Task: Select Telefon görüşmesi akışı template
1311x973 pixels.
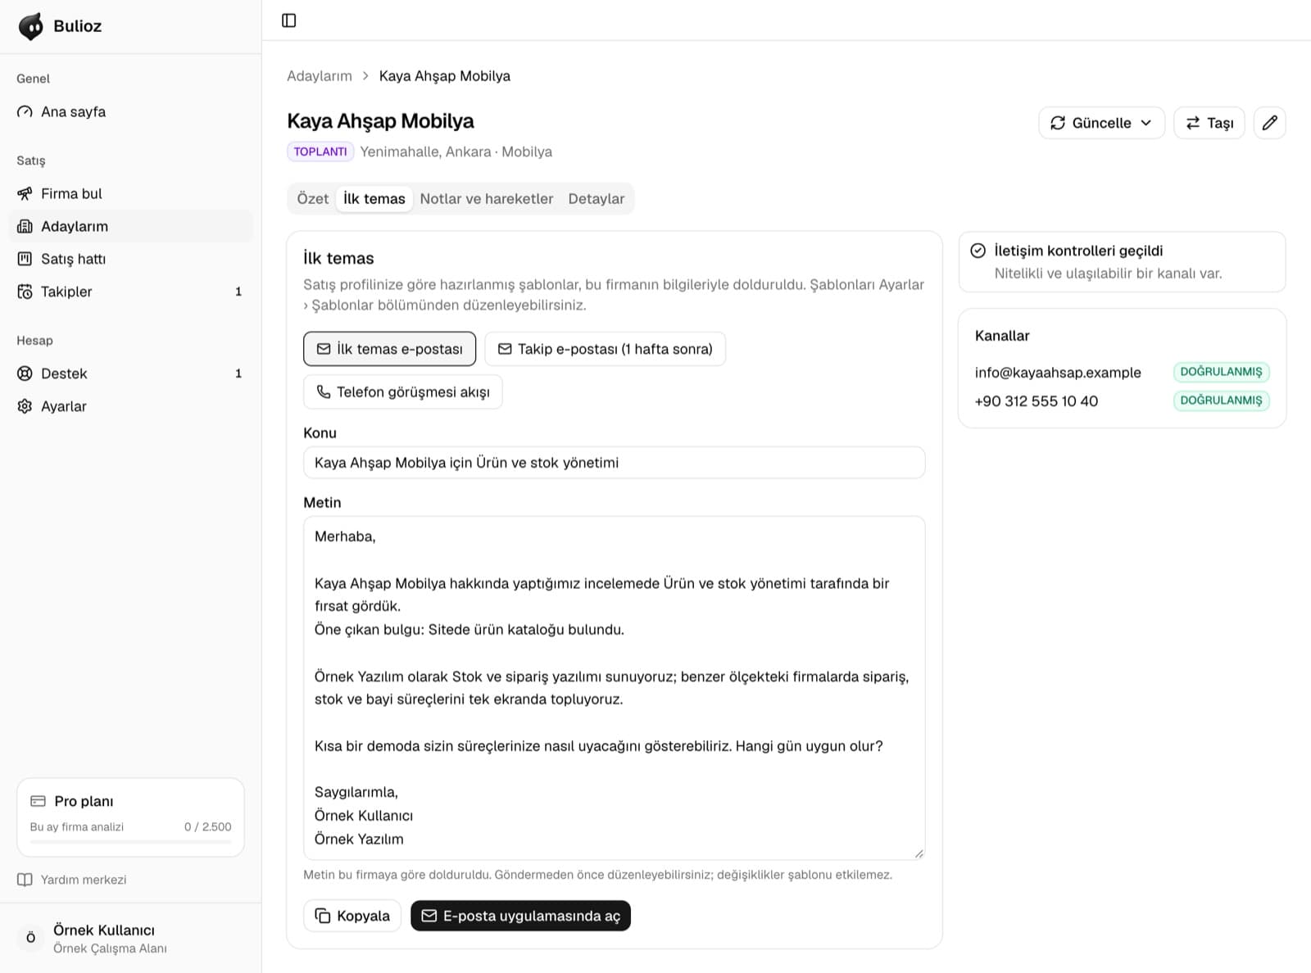Action: click(403, 392)
